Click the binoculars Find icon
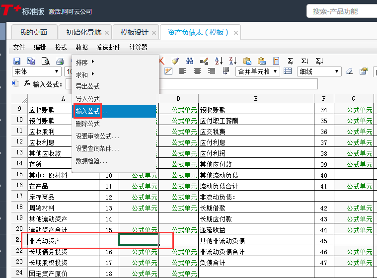377x278 pixels. [x=189, y=61]
